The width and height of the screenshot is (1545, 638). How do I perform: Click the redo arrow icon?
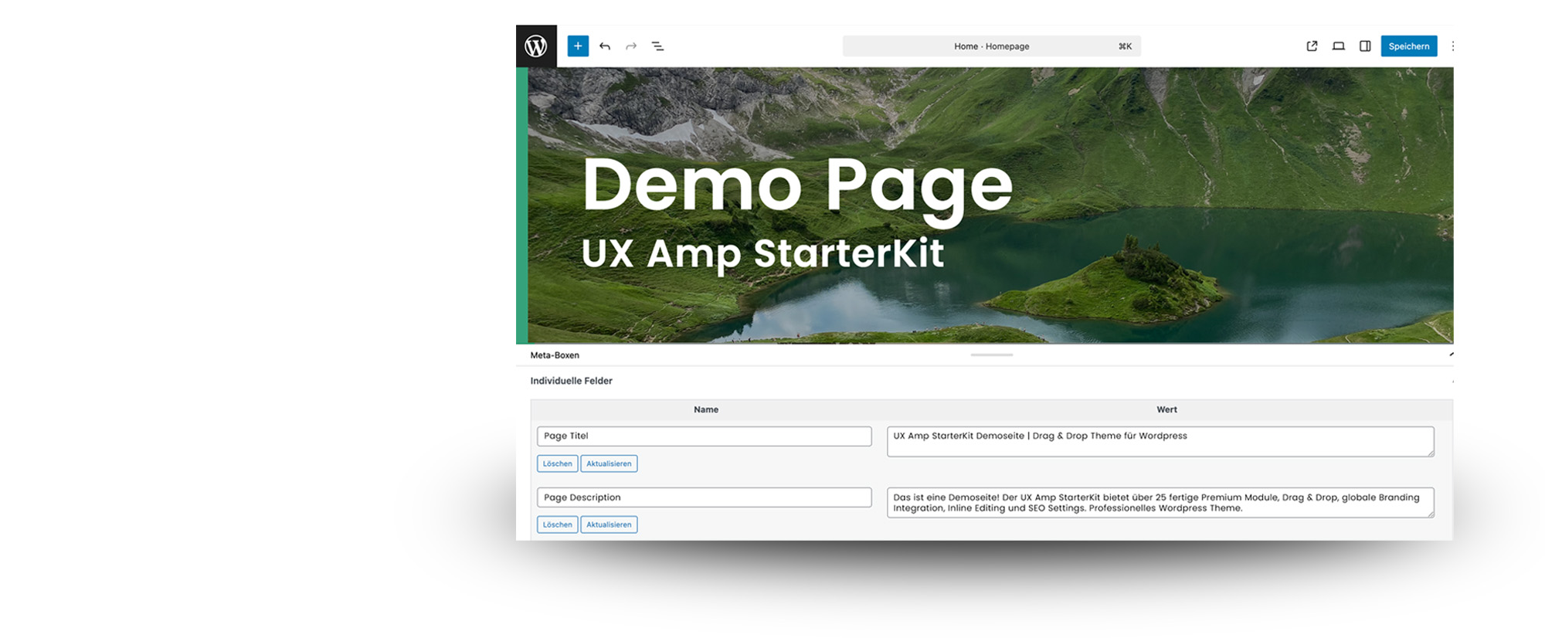631,46
